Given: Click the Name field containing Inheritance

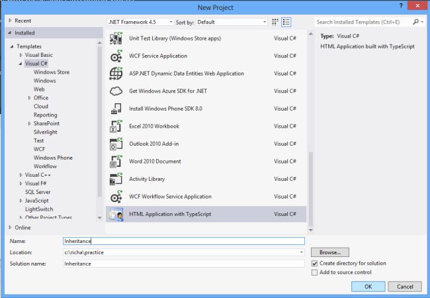Looking at the screenshot, I should 184,241.
